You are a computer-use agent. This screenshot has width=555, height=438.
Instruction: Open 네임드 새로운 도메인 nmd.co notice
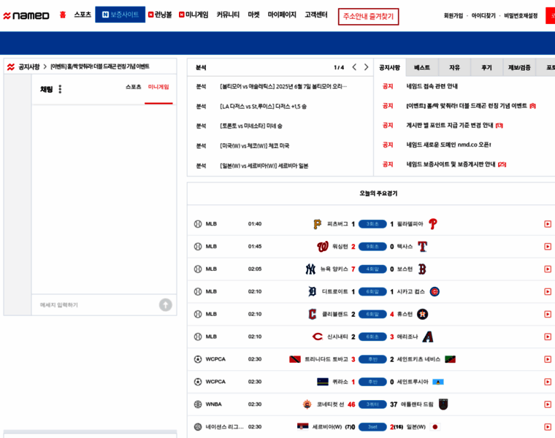(448, 145)
